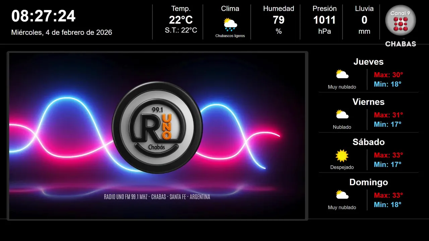Image resolution: width=429 pixels, height=241 pixels.
Task: Click Jueves Min: 18° value
Action: (x=388, y=84)
